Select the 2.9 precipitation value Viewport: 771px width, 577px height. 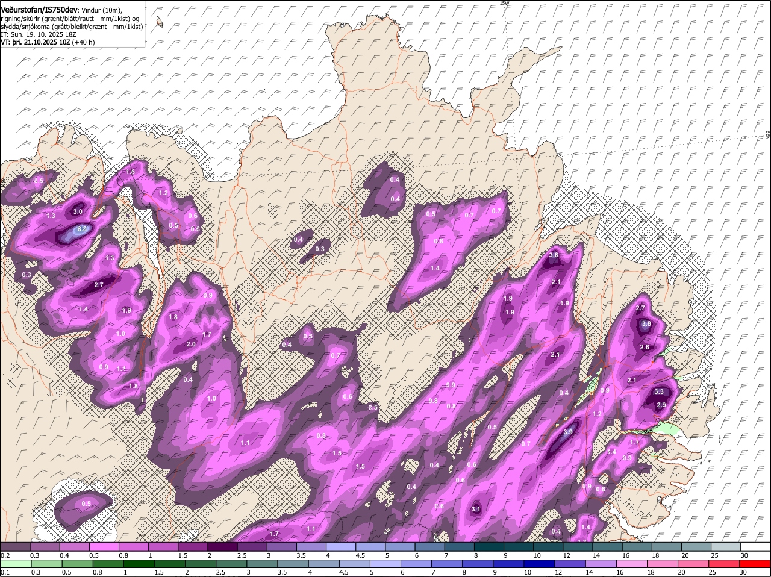661,405
